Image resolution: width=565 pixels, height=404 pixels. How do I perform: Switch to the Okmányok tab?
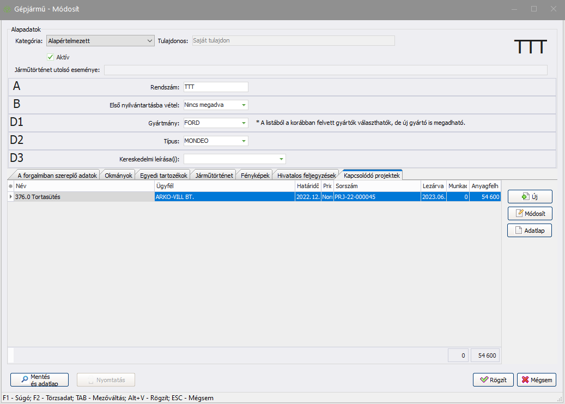point(118,175)
